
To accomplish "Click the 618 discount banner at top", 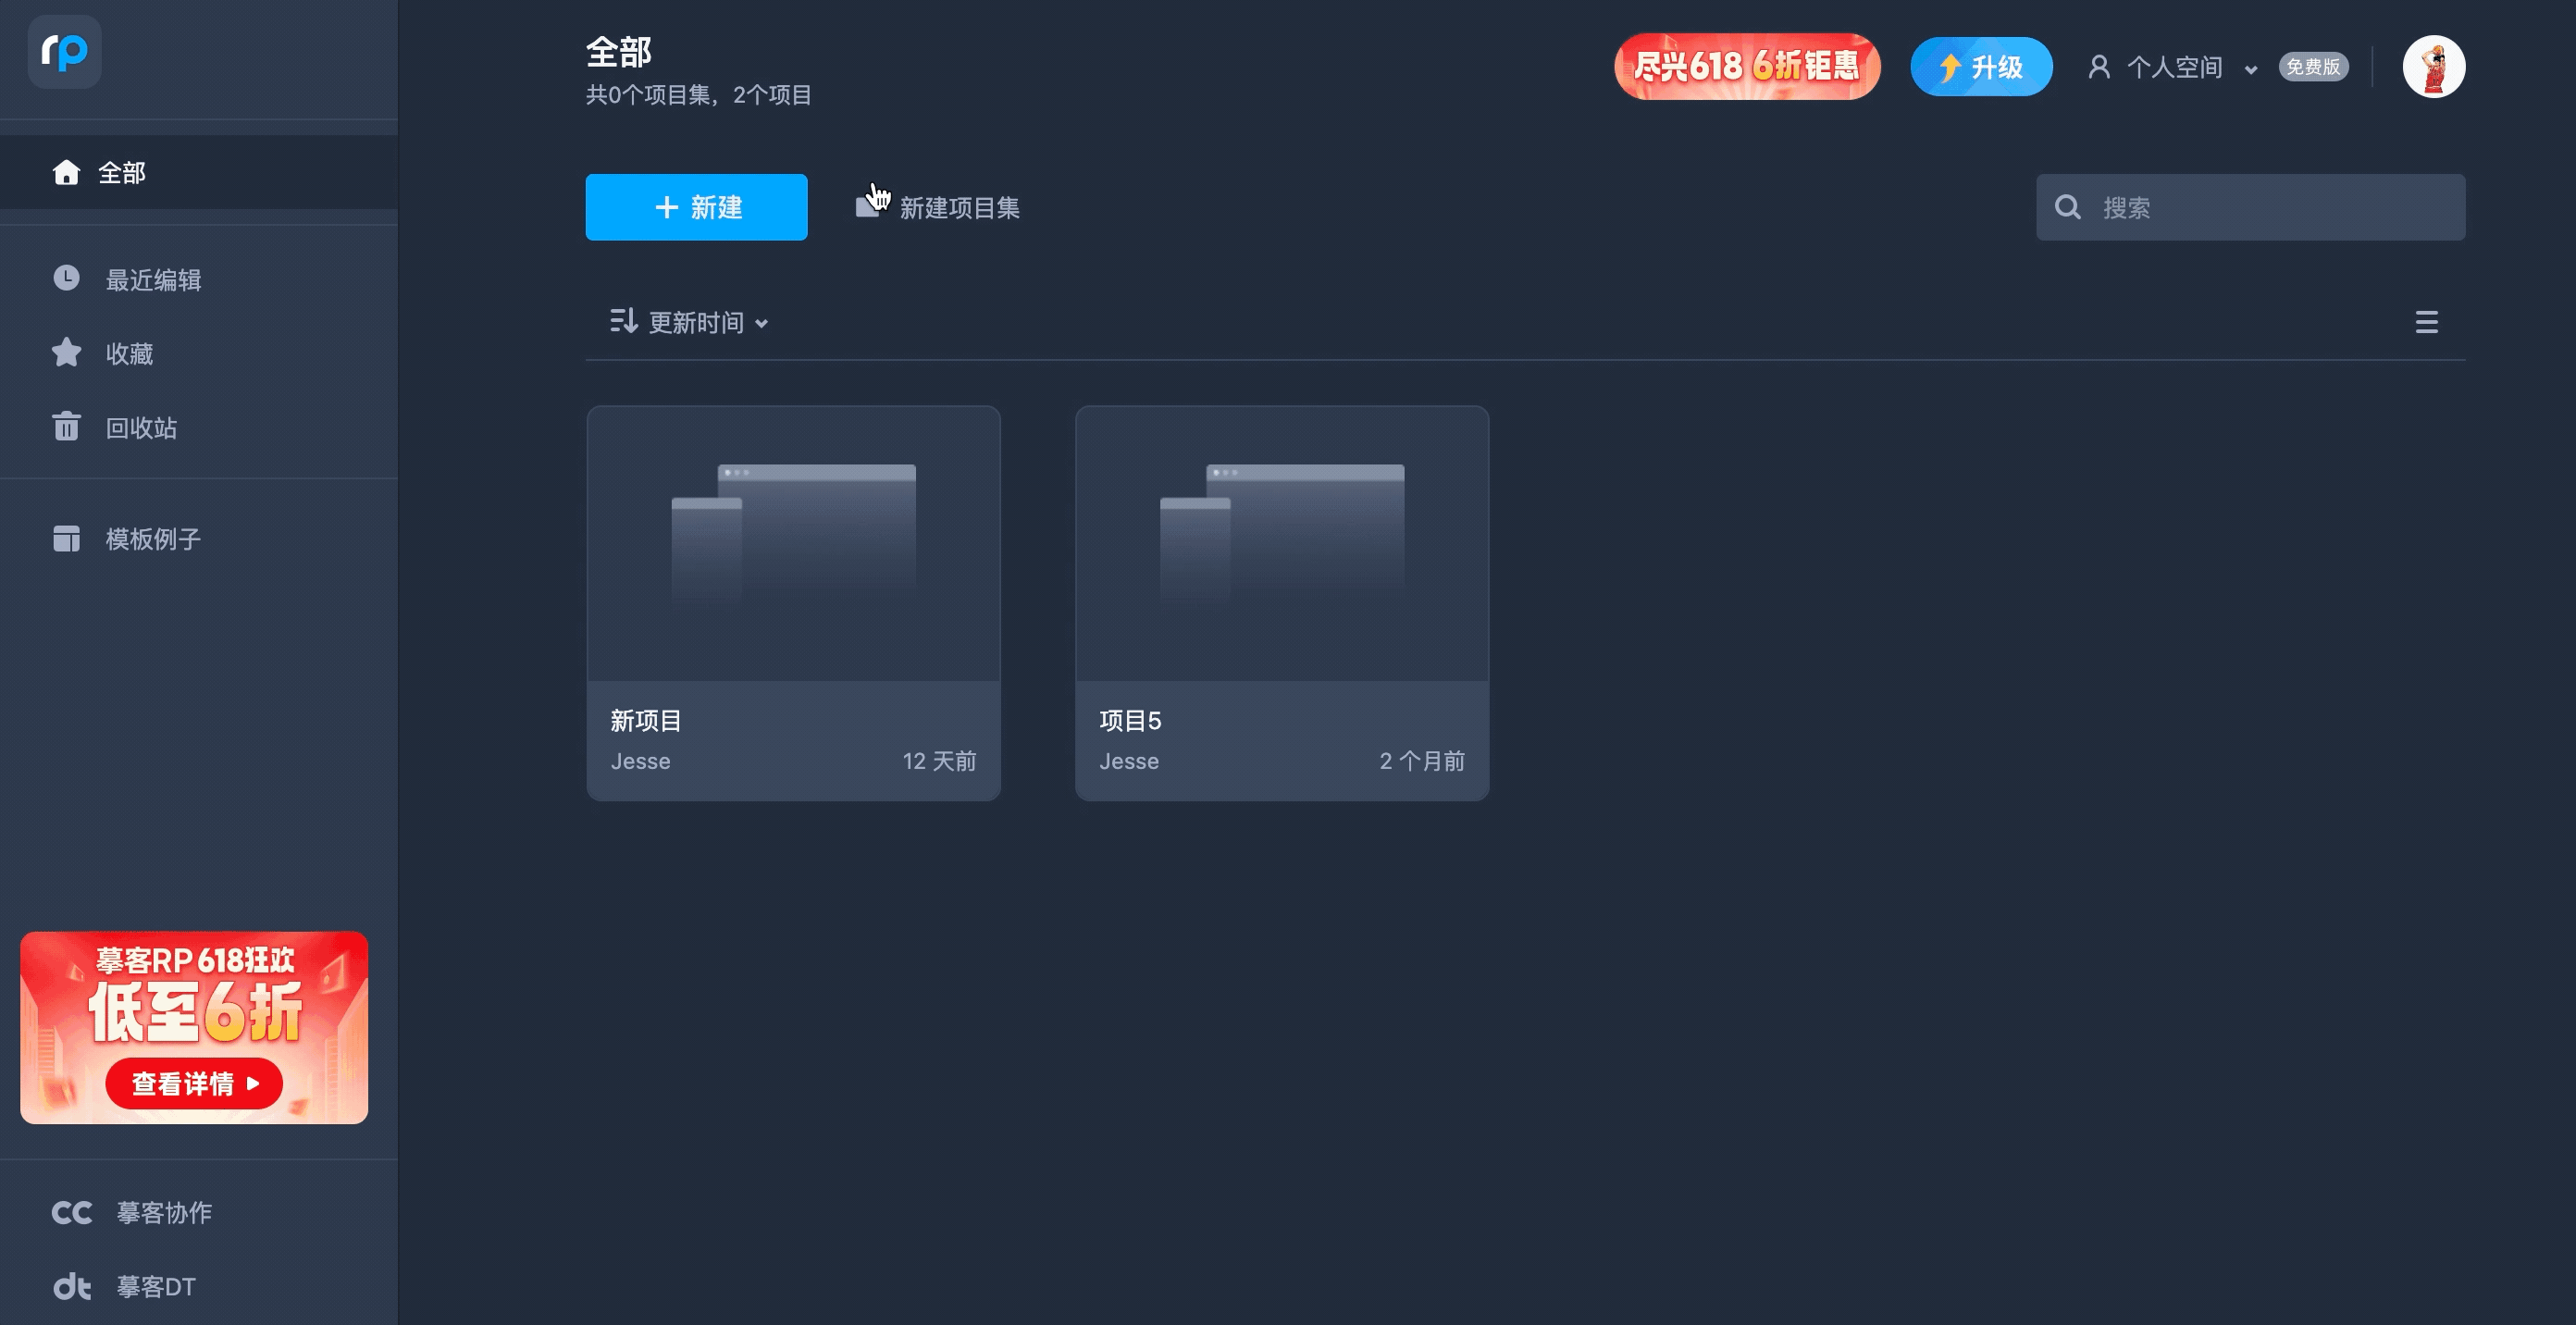I will click(x=1746, y=67).
